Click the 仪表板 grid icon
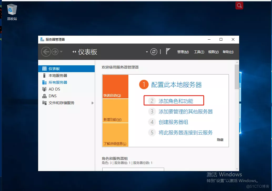The height and width of the screenshot is (191, 272). coord(44,69)
